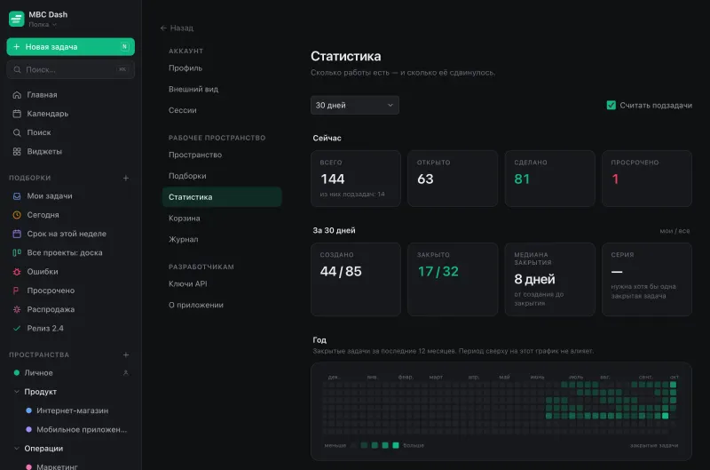Add a space with Пространства plus icon

coord(126,354)
